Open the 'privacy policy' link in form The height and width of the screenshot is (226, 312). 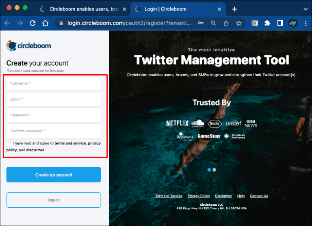pyautogui.click(x=94, y=143)
